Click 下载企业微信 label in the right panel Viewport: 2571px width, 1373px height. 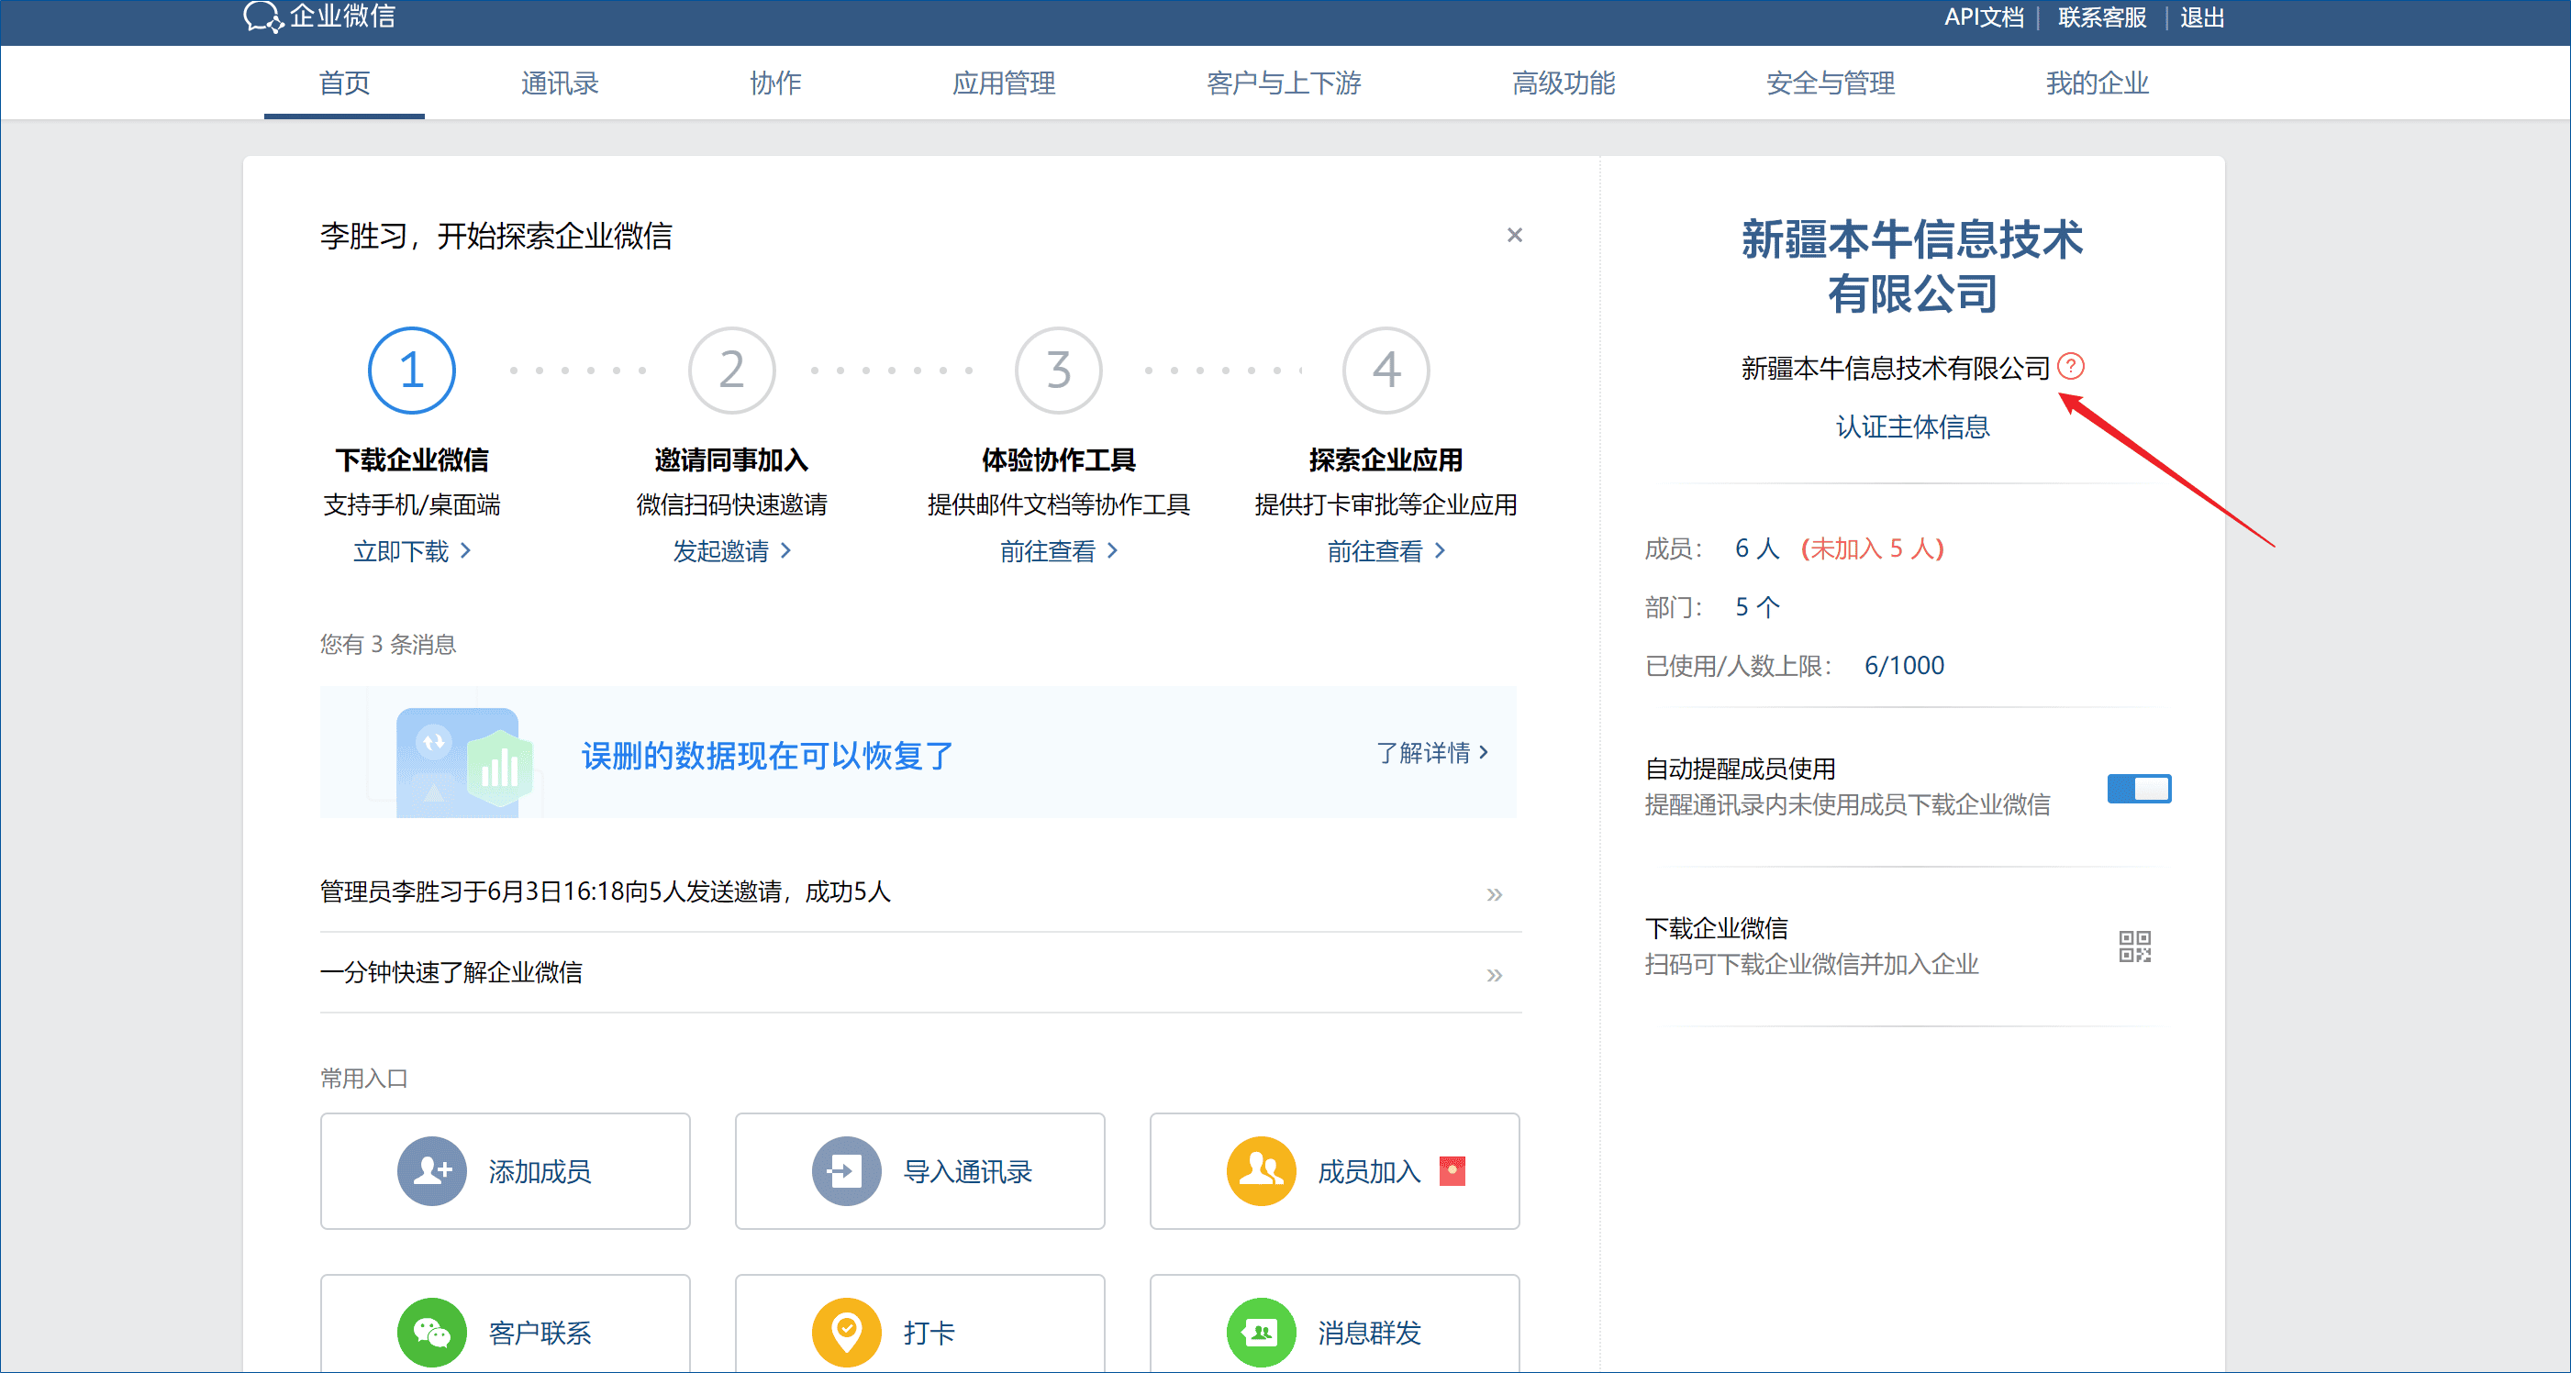[1716, 928]
